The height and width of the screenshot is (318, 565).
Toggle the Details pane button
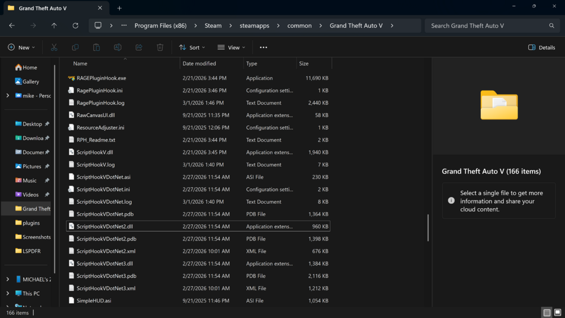click(x=542, y=48)
